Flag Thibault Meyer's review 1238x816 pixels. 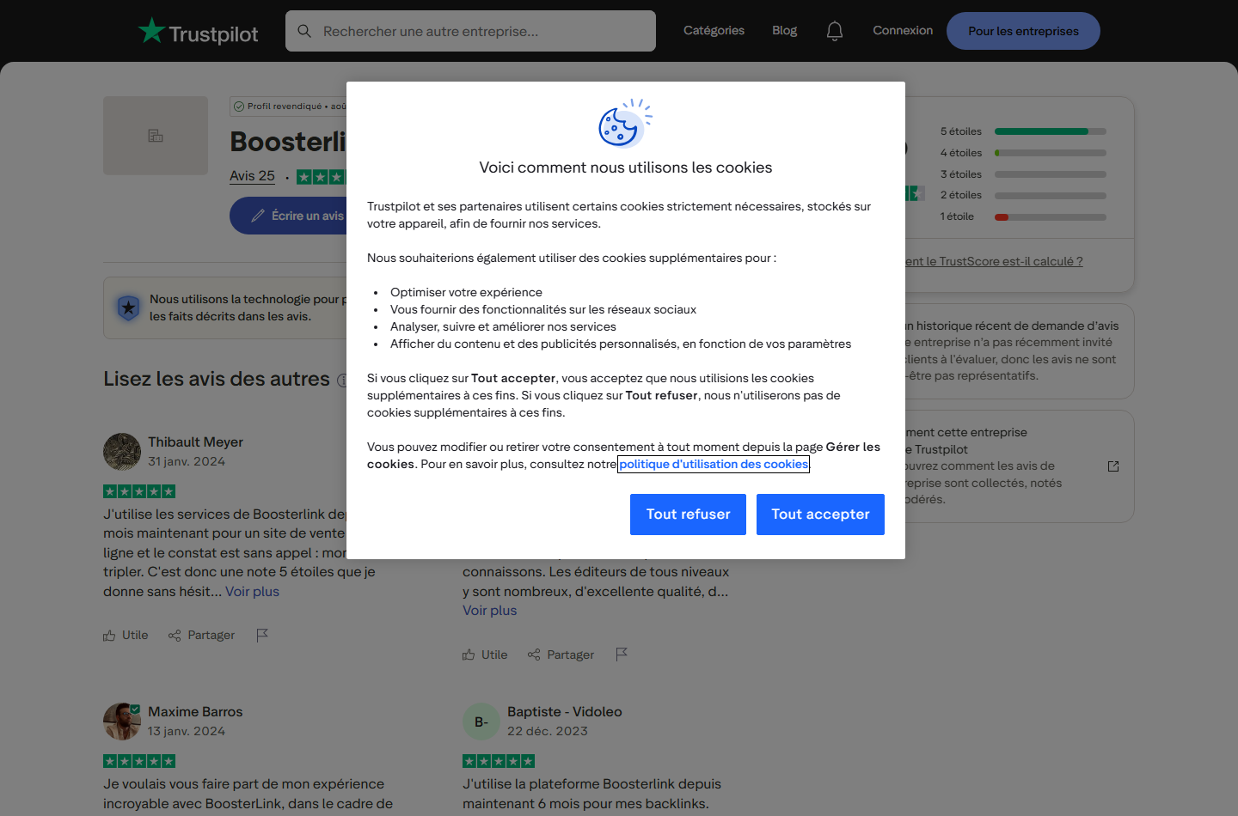(262, 636)
